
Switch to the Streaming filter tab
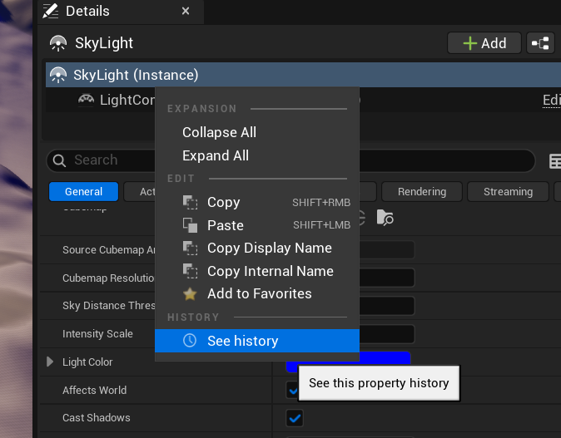pos(508,192)
